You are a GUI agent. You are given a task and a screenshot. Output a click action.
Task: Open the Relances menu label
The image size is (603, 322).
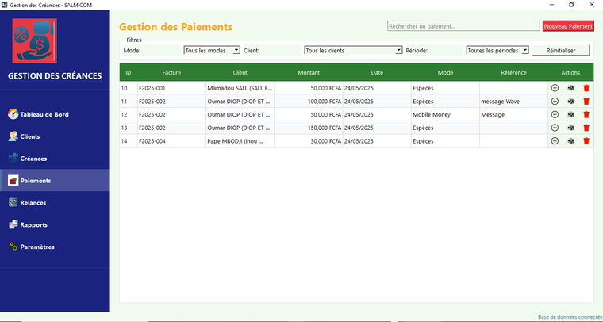33,203
